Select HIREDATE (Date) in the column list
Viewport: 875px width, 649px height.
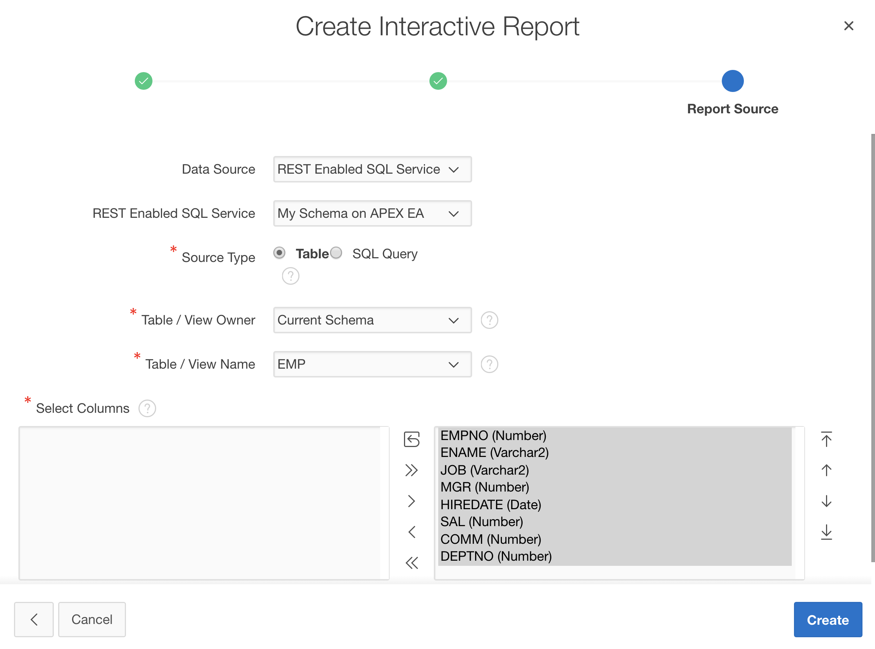(491, 504)
